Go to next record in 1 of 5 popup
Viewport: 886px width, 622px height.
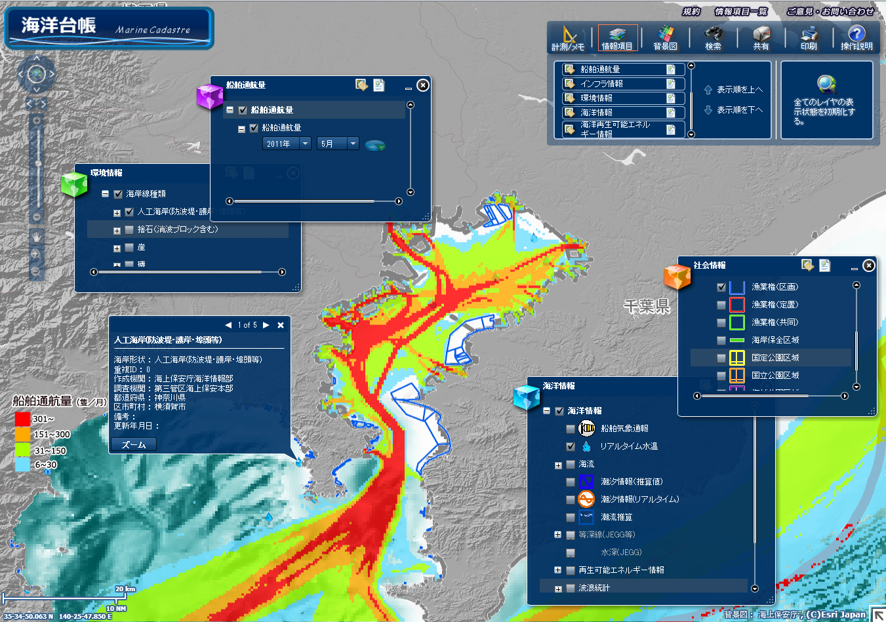pyautogui.click(x=266, y=325)
